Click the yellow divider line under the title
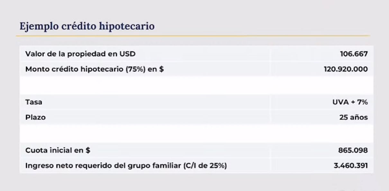This screenshot has height=191, width=389. pos(193,35)
